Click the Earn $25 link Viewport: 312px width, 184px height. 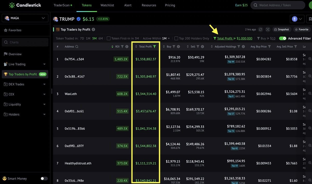pos(242,5)
